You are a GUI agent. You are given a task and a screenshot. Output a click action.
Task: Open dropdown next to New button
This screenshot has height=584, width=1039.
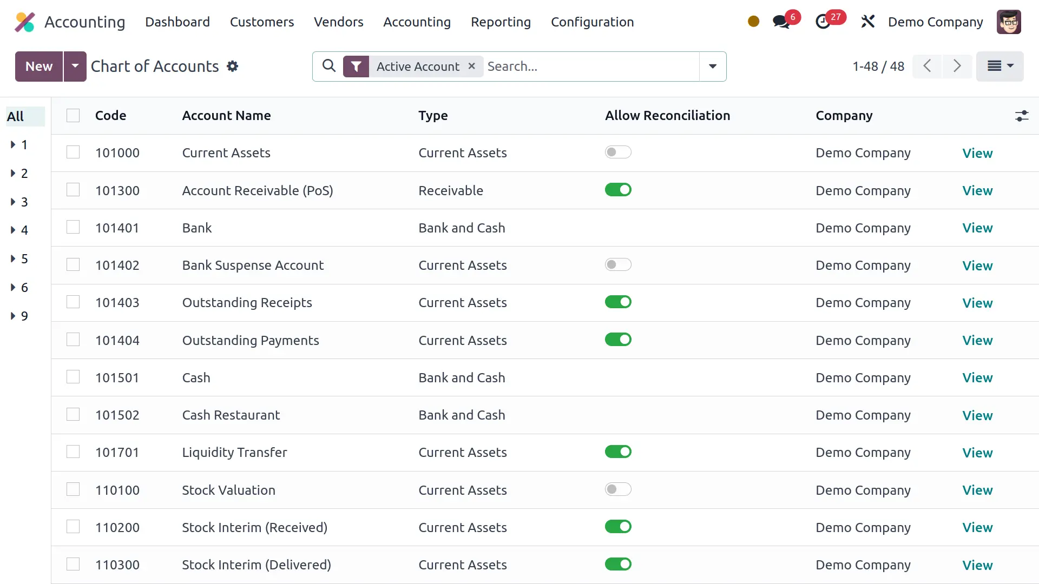point(75,67)
